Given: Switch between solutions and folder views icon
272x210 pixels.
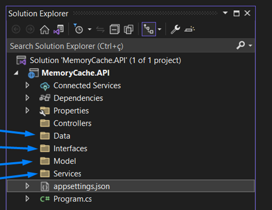Looking at the screenshot, I should (x=59, y=29).
